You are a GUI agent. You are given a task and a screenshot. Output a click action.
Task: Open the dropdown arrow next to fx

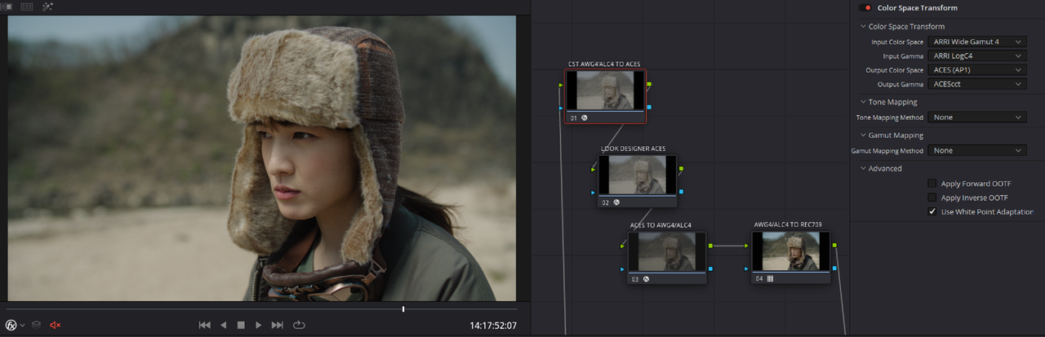click(x=22, y=325)
